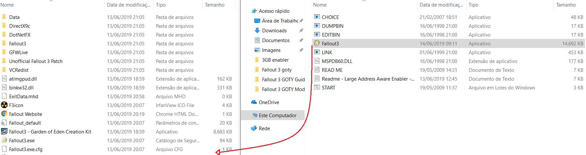586x155 pixels.
Task: Open Imagens in navigation pane
Action: (271, 50)
